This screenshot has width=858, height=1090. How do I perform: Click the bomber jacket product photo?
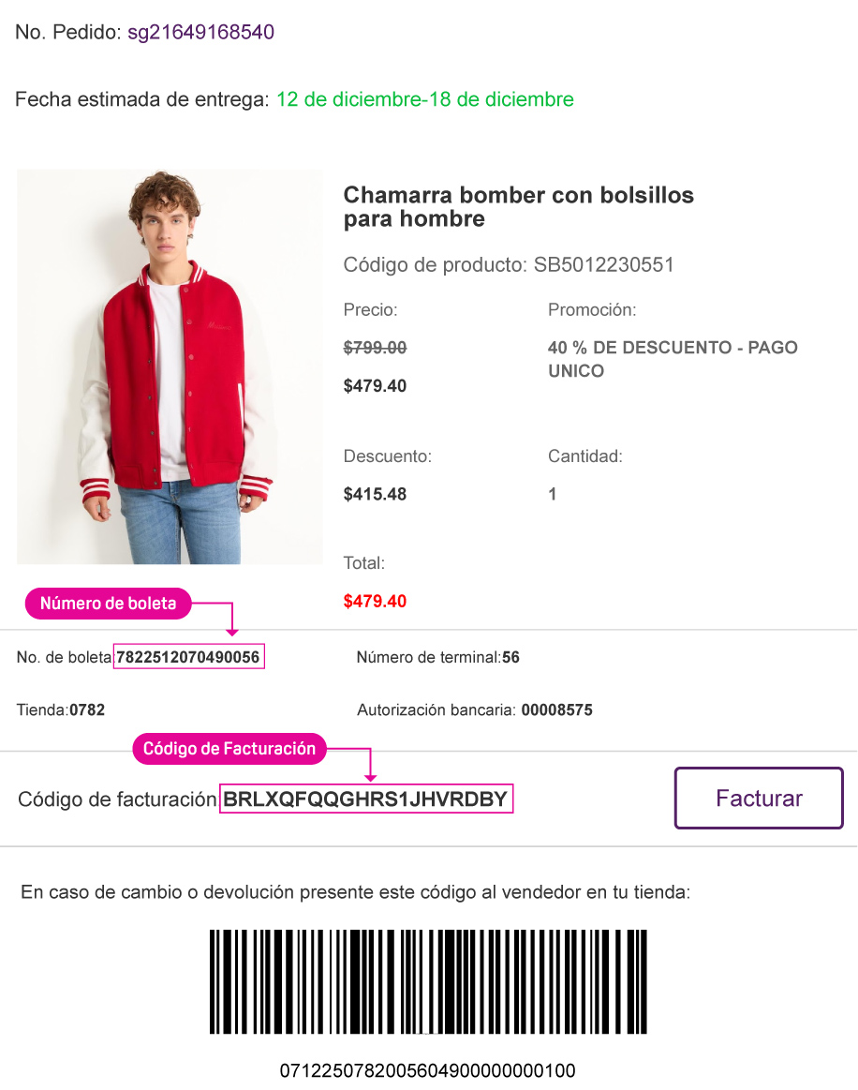pos(170,366)
